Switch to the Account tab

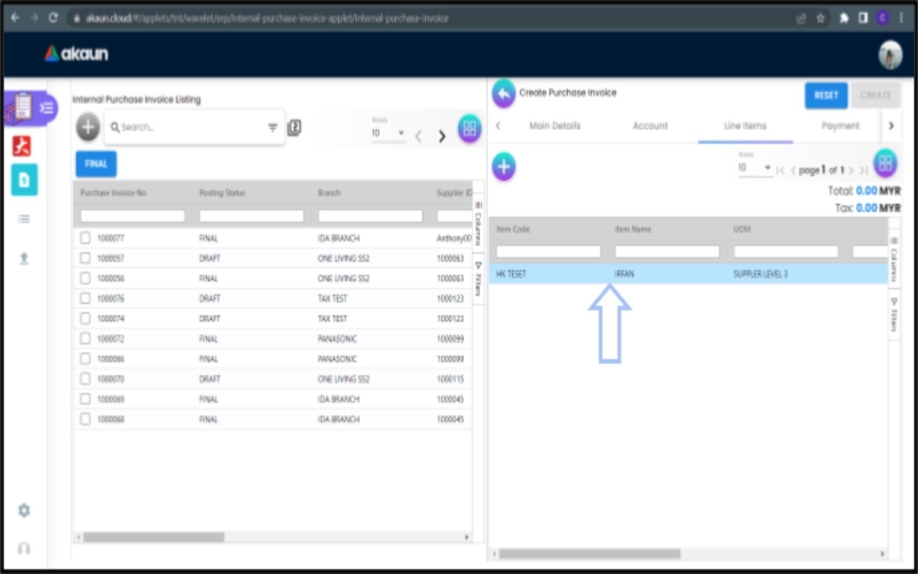pyautogui.click(x=650, y=126)
